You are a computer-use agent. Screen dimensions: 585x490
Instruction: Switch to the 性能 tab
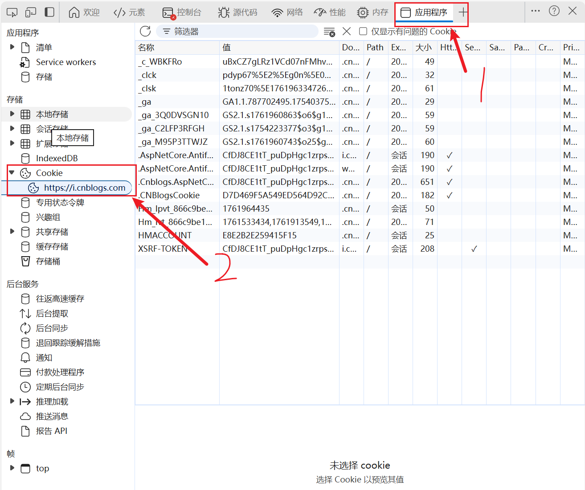tap(330, 12)
